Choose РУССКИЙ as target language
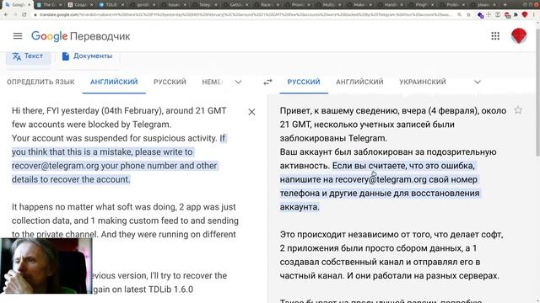The height and width of the screenshot is (303, 540). (x=304, y=82)
